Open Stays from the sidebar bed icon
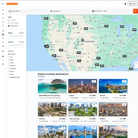The height and width of the screenshot is (138, 138). 3,14
